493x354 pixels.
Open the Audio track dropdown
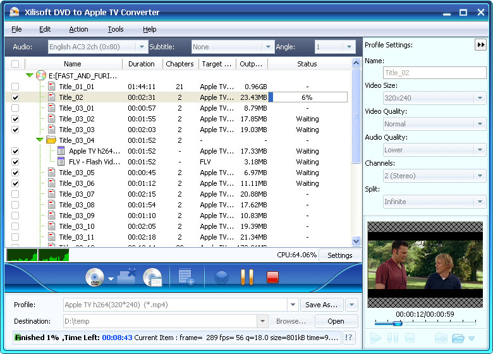coord(142,47)
